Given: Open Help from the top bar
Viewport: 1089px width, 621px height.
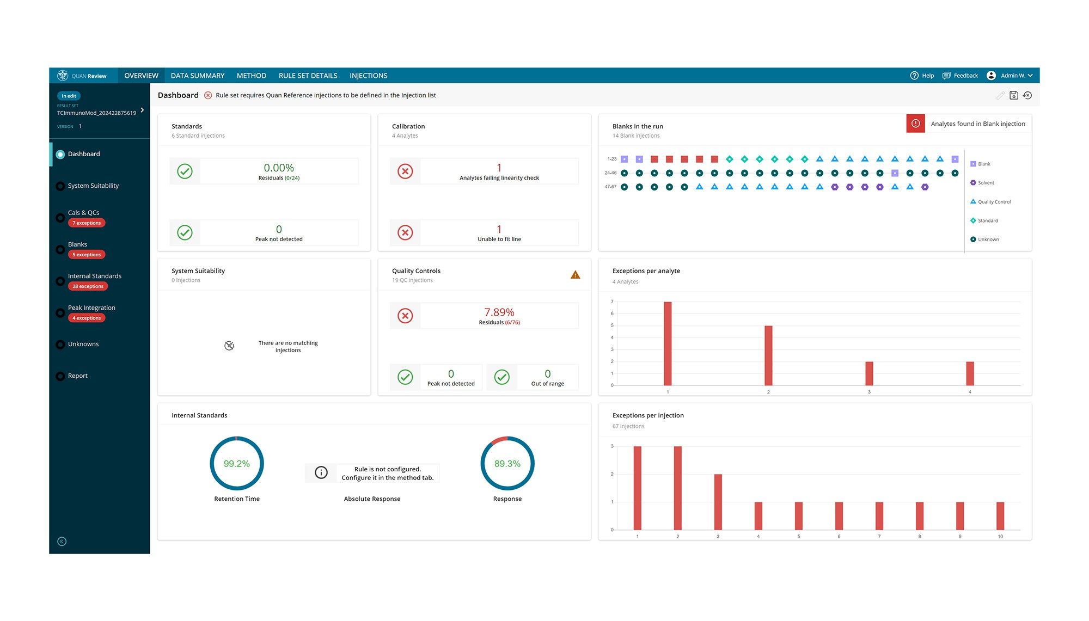Looking at the screenshot, I should click(922, 75).
